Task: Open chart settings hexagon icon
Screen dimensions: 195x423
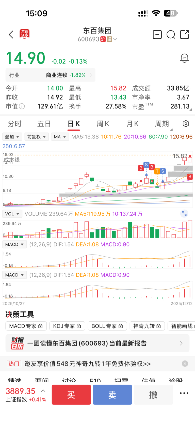Action: pyautogui.click(x=186, y=124)
